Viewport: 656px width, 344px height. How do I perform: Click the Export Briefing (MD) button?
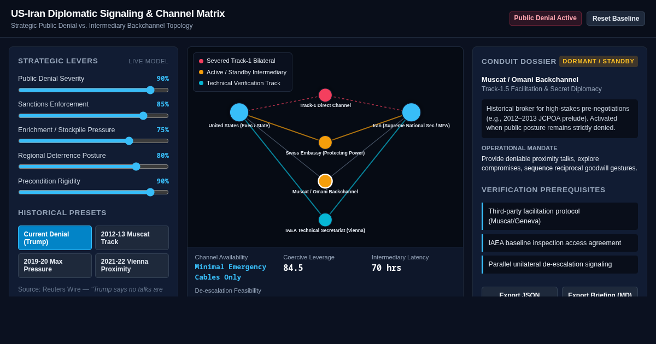click(600, 292)
